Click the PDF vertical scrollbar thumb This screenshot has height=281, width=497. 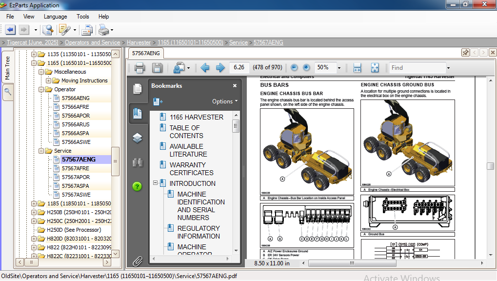pos(490,166)
